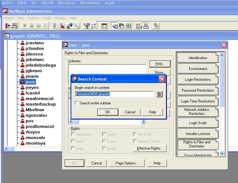This screenshot has height=183, width=238.
Task: Cancel the Search Context dialog
Action: point(130,112)
